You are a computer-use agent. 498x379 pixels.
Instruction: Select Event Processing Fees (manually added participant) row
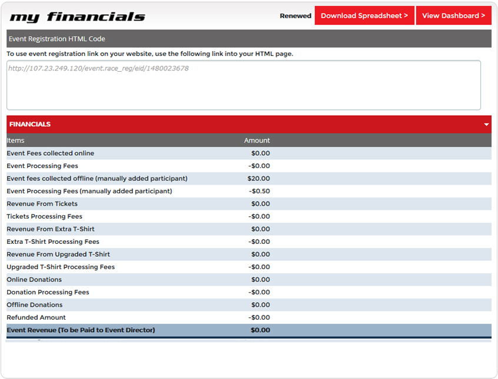point(89,192)
